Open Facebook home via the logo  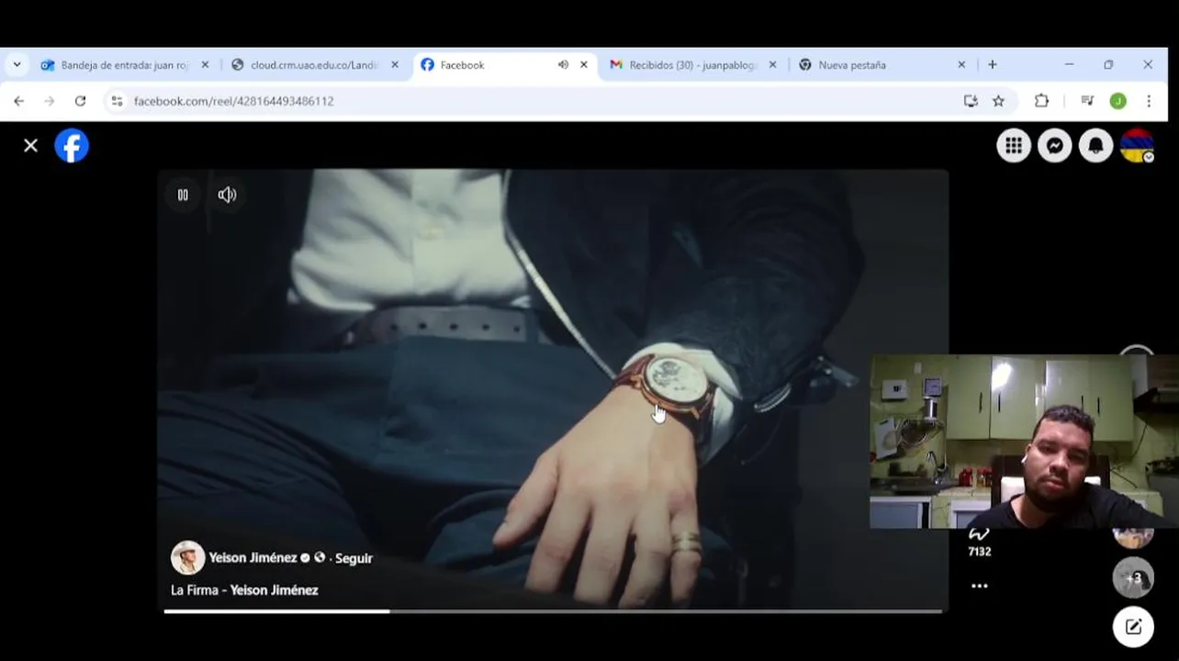pos(72,145)
